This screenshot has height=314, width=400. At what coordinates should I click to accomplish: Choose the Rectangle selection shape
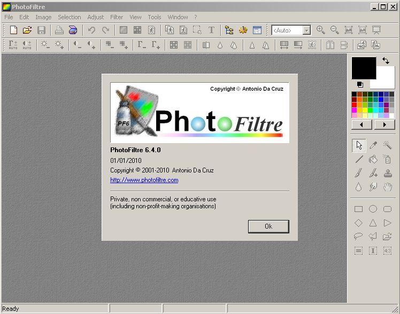tap(358, 209)
